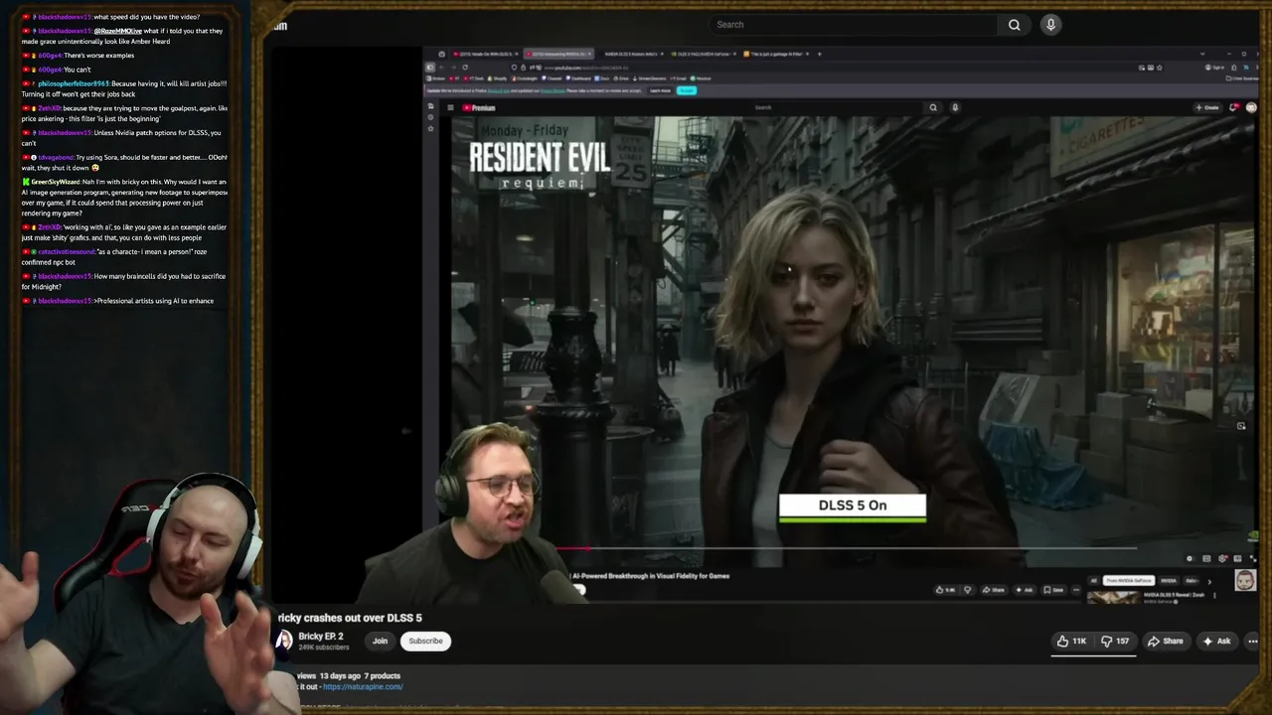Select the 'From NVIDIA GeForce' chip
1272x715 pixels.
1129,581
